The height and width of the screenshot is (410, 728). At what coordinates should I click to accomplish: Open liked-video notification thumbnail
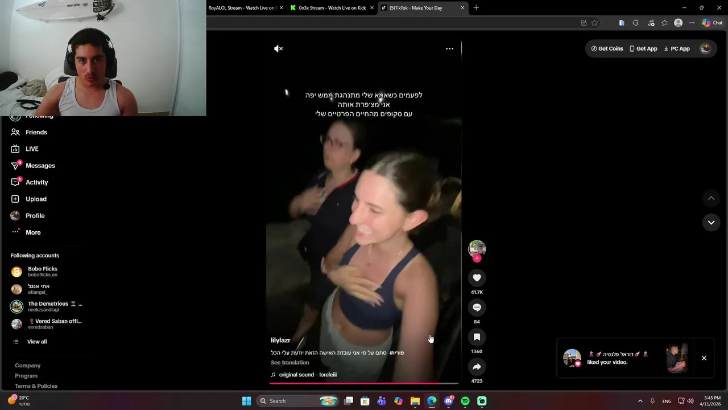677,358
